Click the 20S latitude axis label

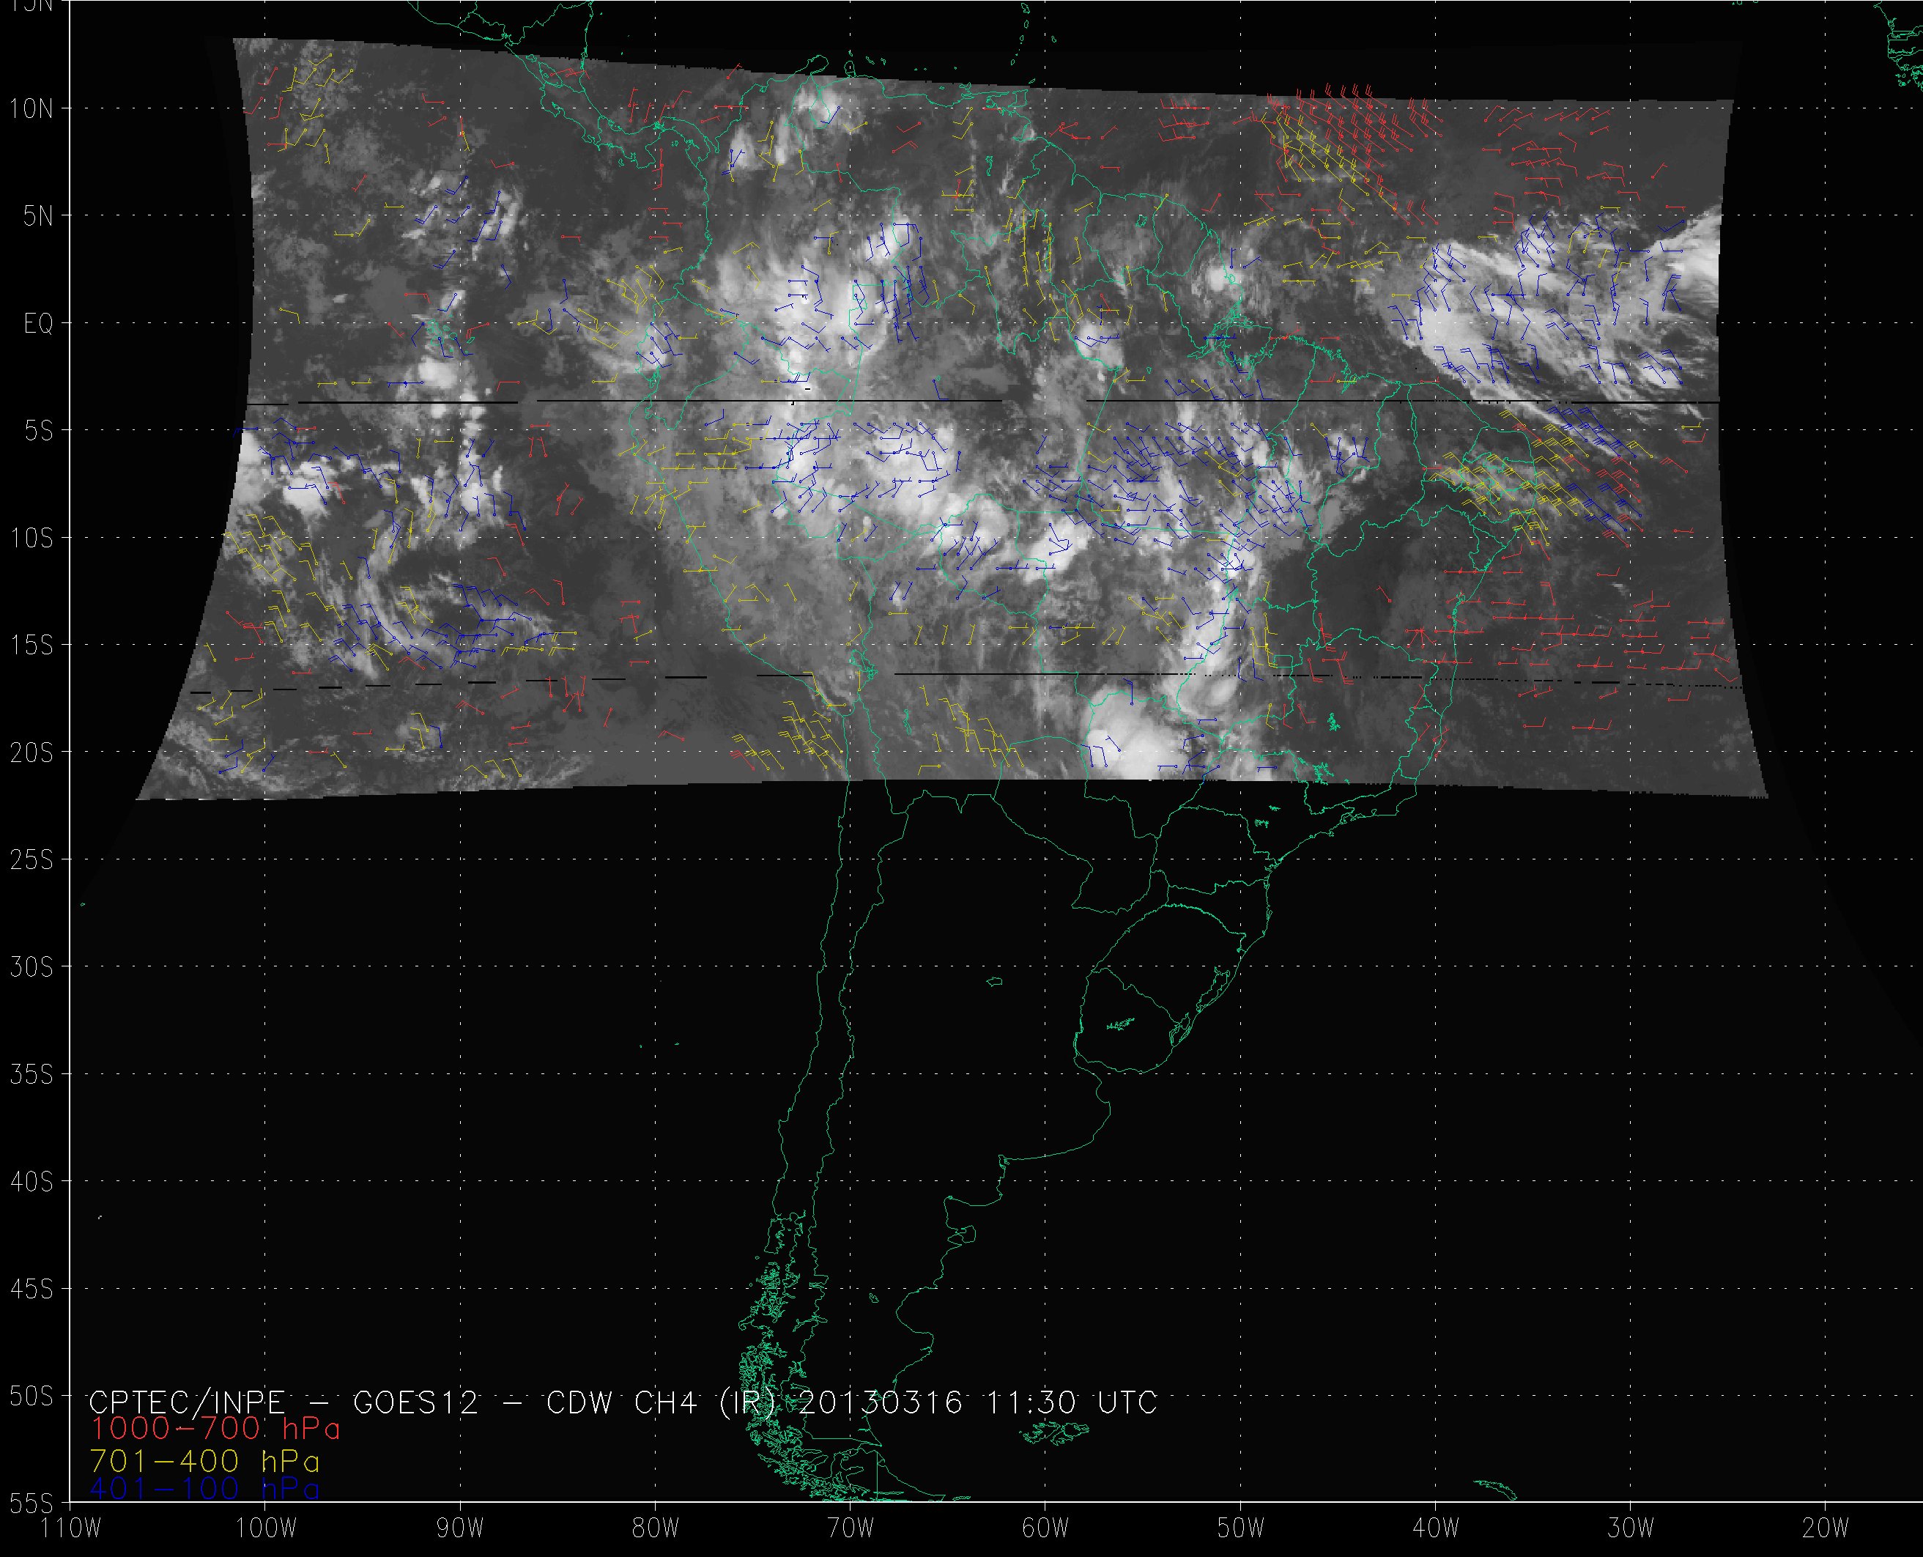pyautogui.click(x=32, y=752)
